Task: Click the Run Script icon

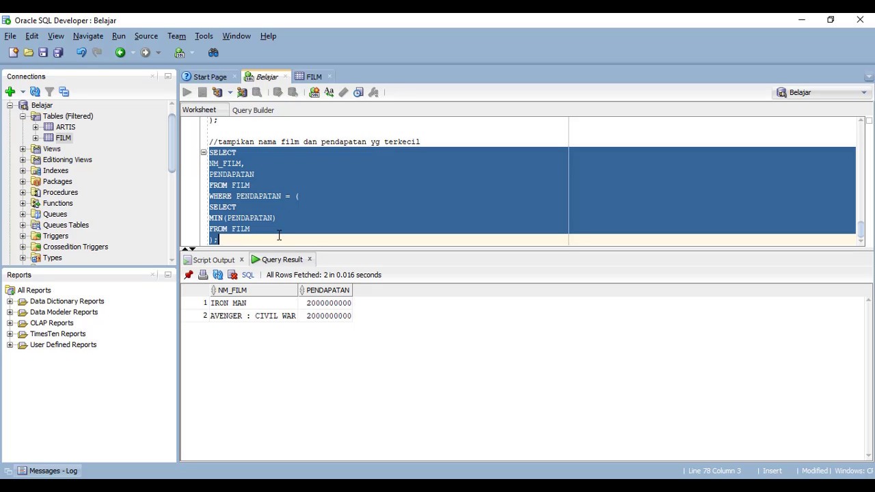Action: pos(202,92)
